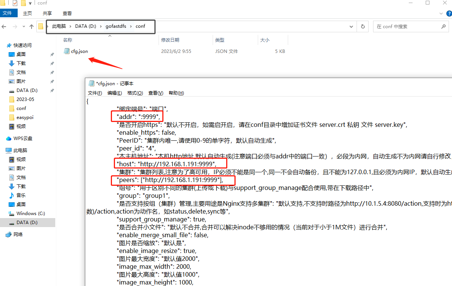
Task: Go back using the back arrow
Action: 4,27
